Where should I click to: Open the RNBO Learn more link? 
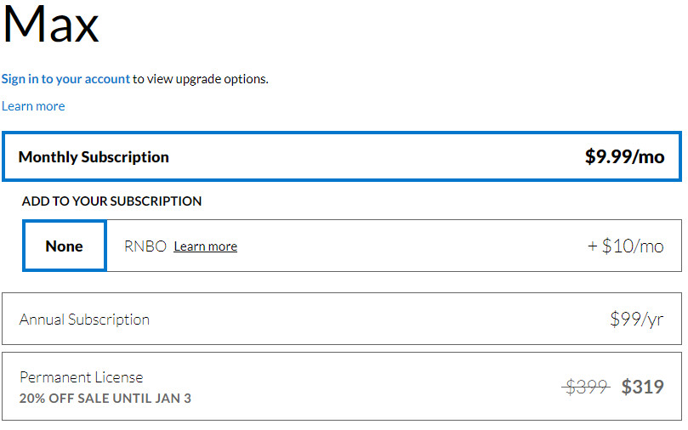point(205,246)
